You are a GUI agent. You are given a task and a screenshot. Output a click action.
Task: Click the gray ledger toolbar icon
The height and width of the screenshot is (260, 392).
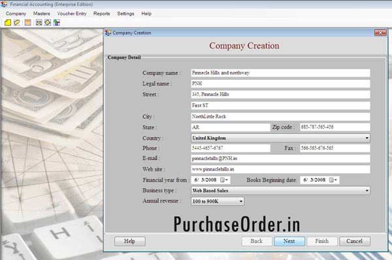(39, 23)
